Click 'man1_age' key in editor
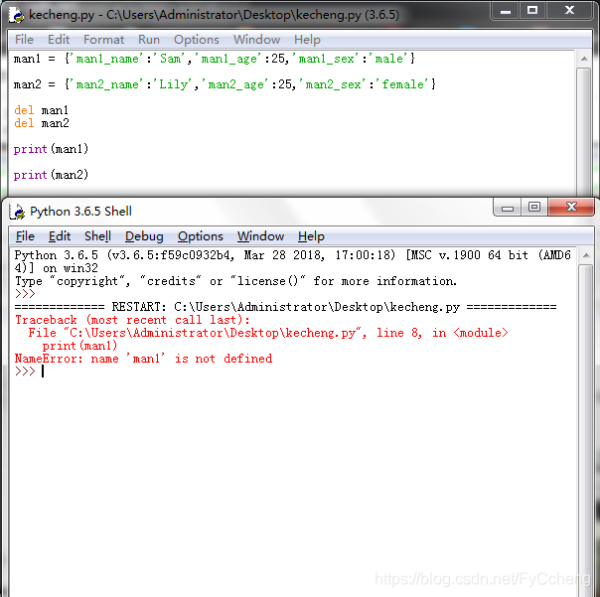The height and width of the screenshot is (597, 600). (x=228, y=59)
